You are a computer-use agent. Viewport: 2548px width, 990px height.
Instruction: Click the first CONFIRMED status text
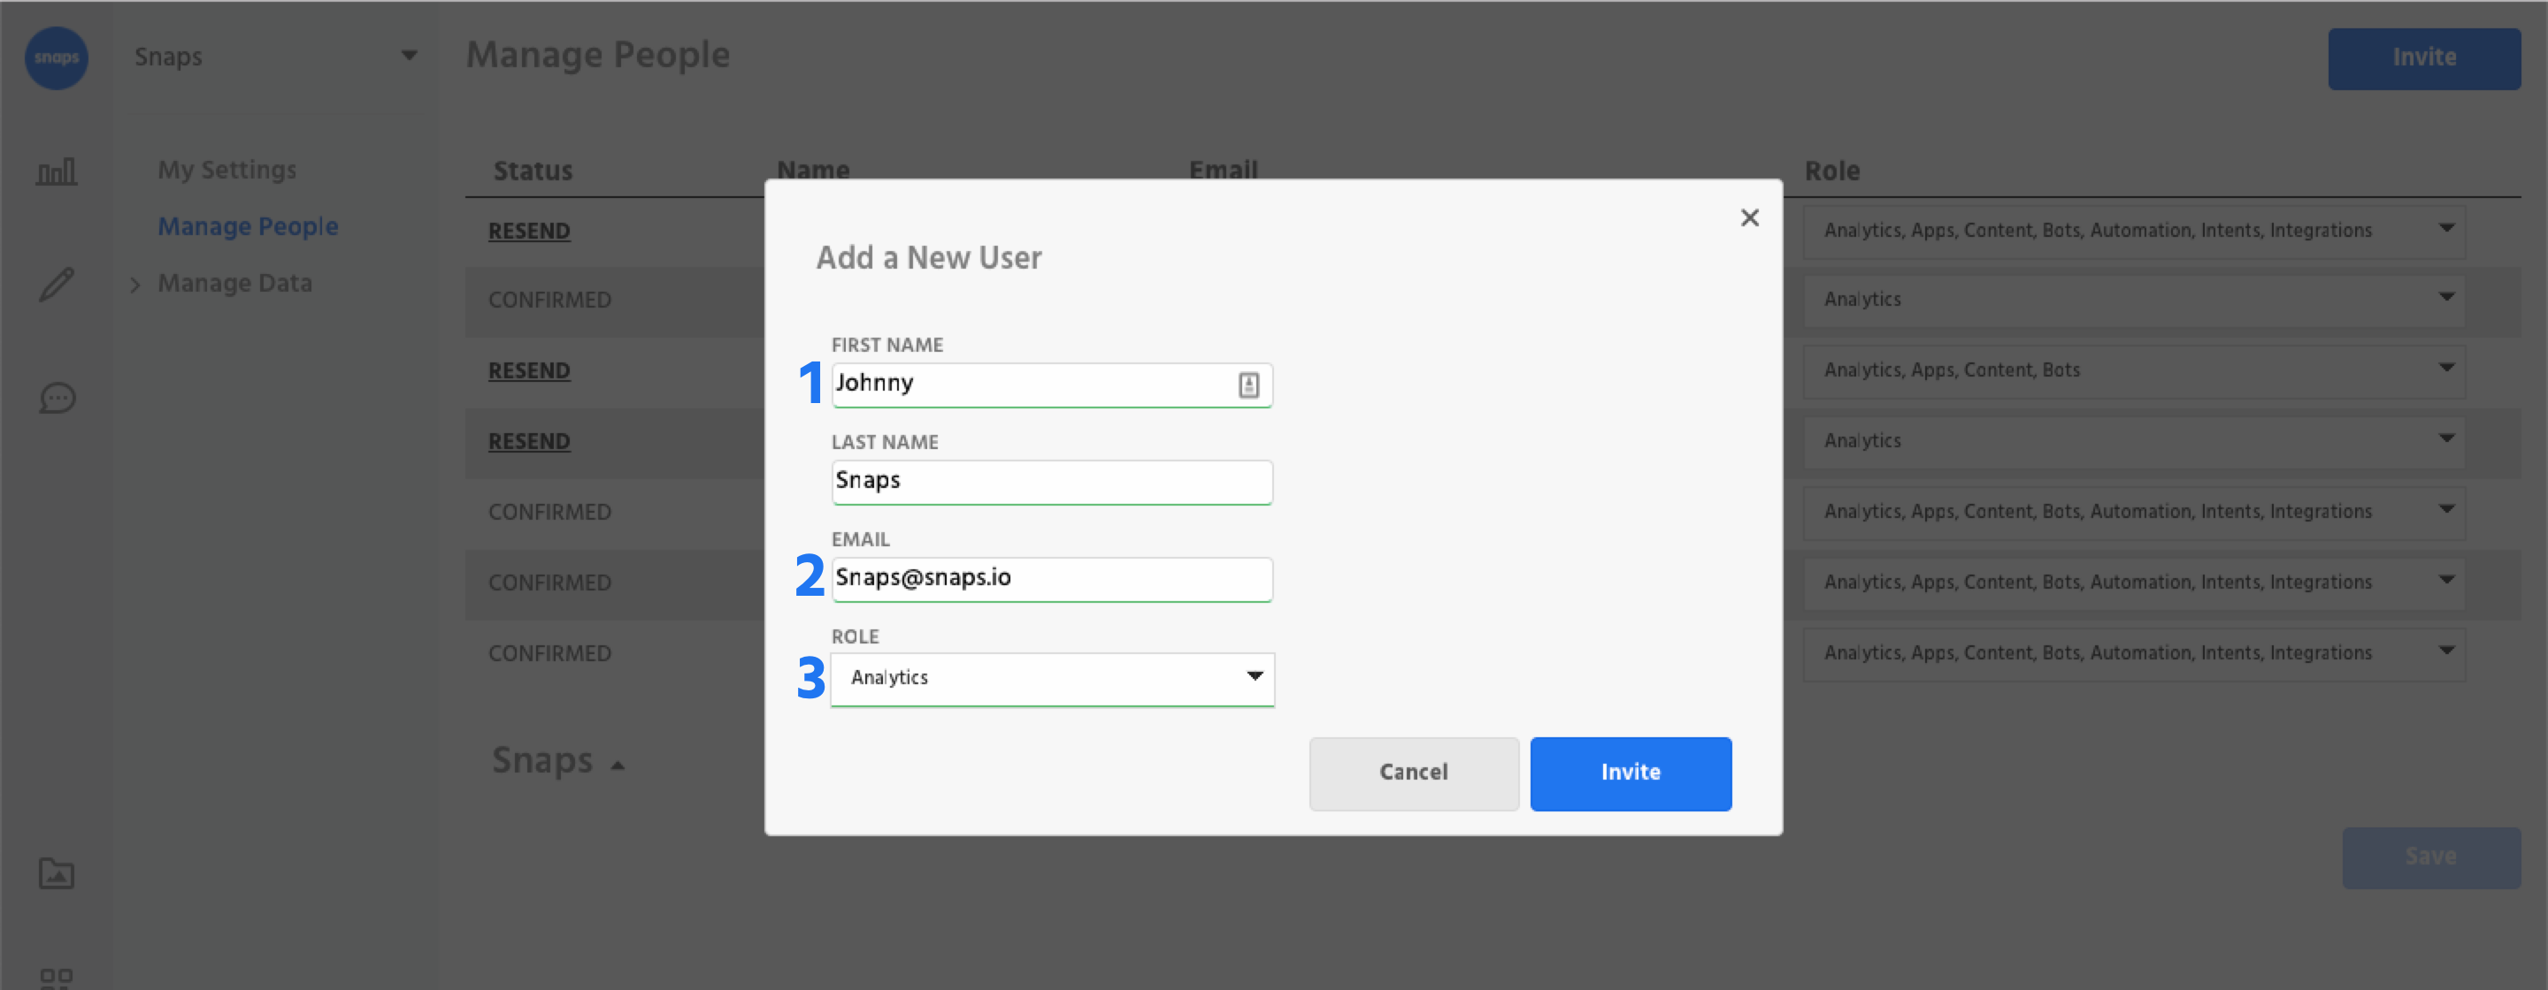550,301
